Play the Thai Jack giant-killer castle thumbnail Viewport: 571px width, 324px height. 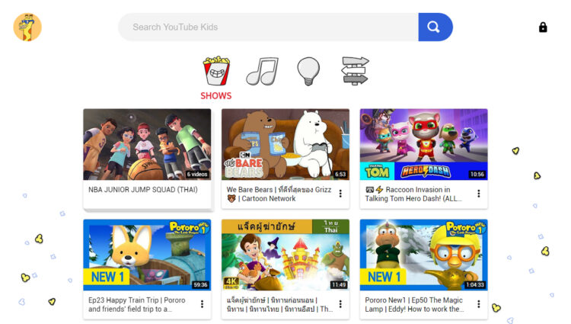pyautogui.click(x=285, y=255)
